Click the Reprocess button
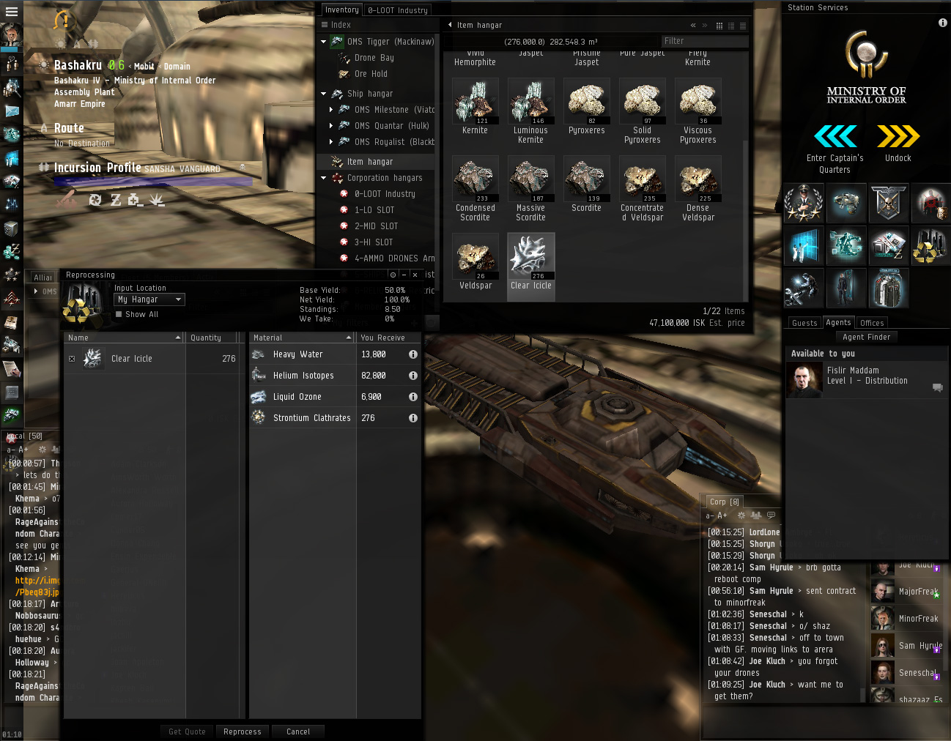Screen dimensions: 951x741 pyautogui.click(x=243, y=731)
